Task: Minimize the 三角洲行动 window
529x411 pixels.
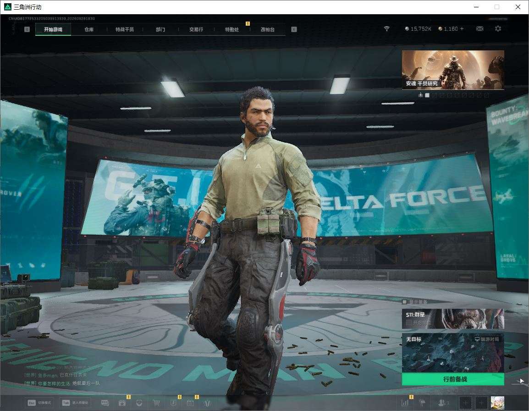Action: [476, 7]
